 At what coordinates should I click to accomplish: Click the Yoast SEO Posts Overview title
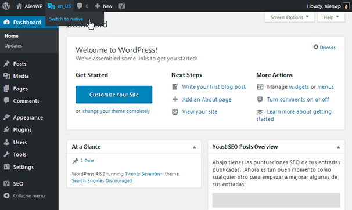(x=245, y=147)
